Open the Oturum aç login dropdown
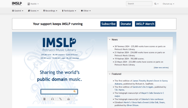 (168, 4)
